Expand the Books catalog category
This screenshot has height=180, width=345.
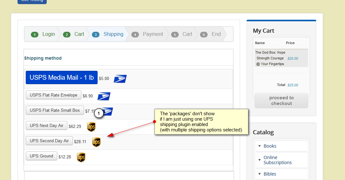point(281,146)
